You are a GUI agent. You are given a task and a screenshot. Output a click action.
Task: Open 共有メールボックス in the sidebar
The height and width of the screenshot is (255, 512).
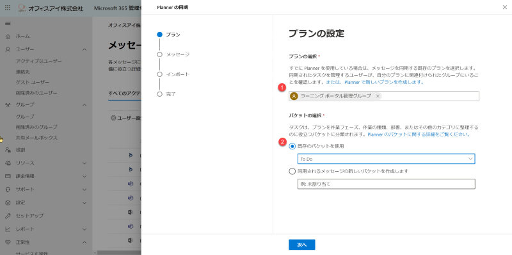(36, 138)
